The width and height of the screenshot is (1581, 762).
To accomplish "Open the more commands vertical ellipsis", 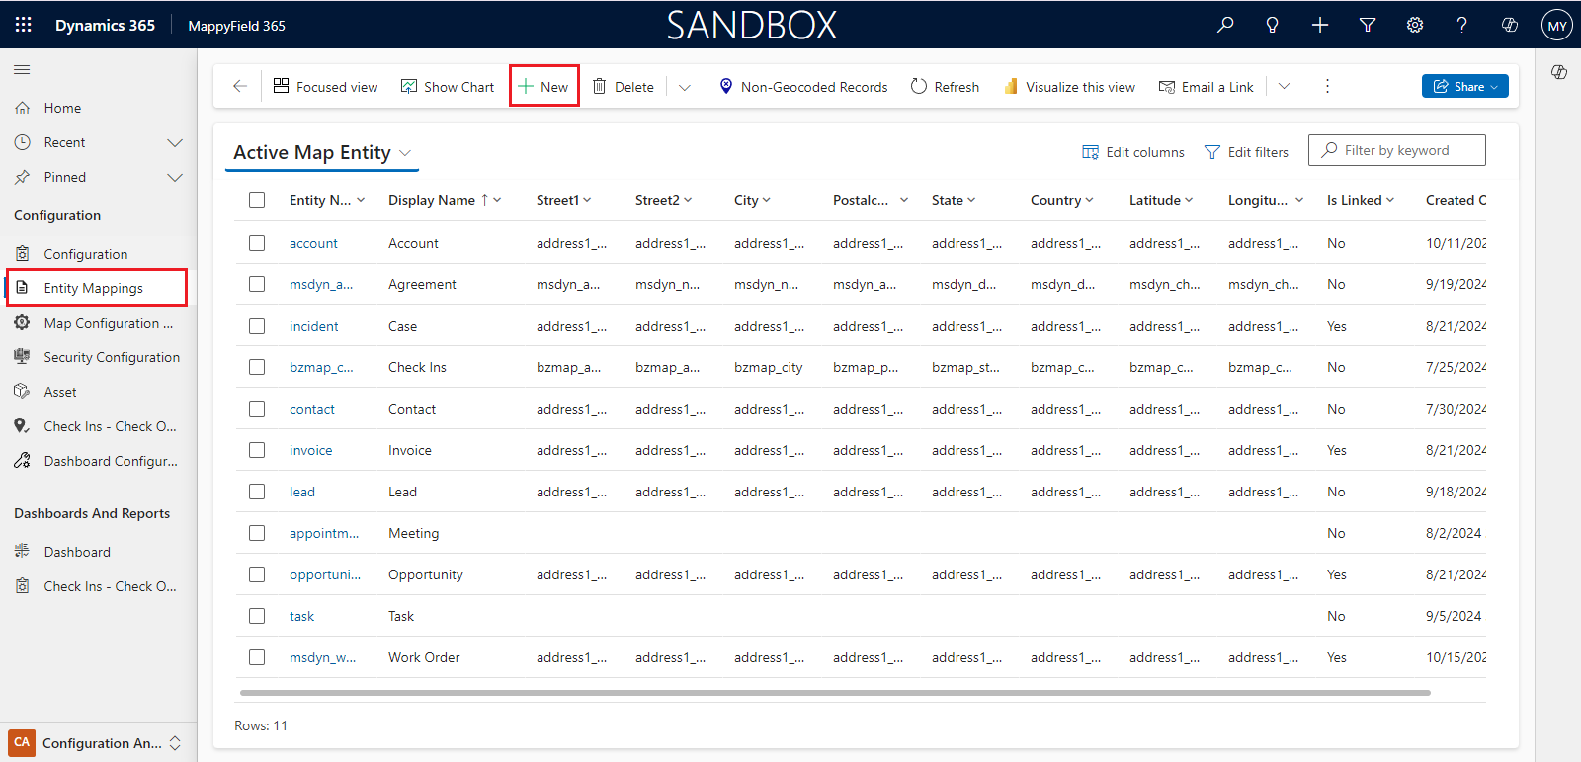I will (1327, 87).
